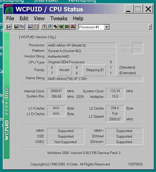Open the Edit menu

pyautogui.click(x=24, y=18)
